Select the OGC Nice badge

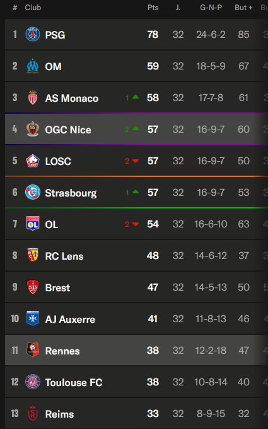[x=33, y=129]
